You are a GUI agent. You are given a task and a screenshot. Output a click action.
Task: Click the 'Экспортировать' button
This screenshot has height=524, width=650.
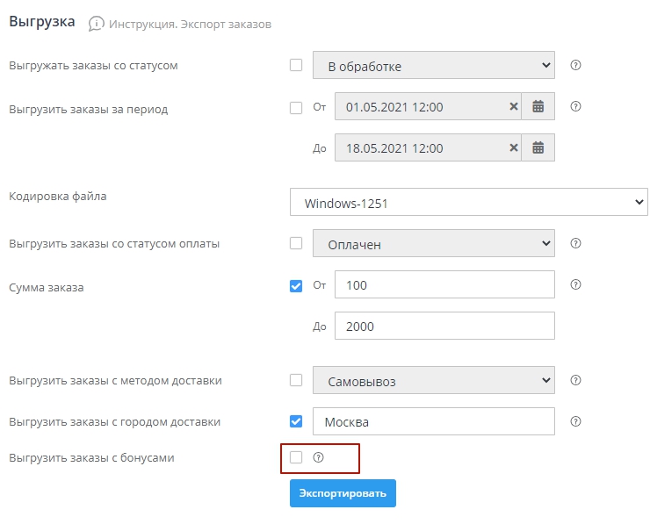click(x=343, y=493)
